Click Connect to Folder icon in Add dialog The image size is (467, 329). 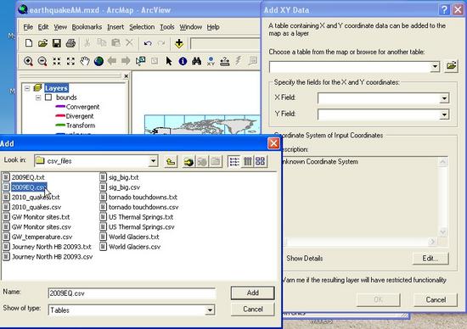[188, 161]
